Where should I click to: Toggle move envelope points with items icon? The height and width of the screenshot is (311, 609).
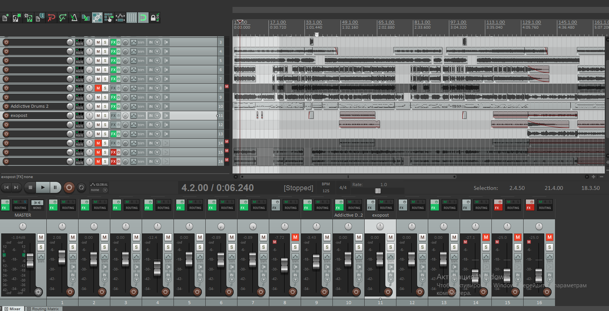[120, 18]
